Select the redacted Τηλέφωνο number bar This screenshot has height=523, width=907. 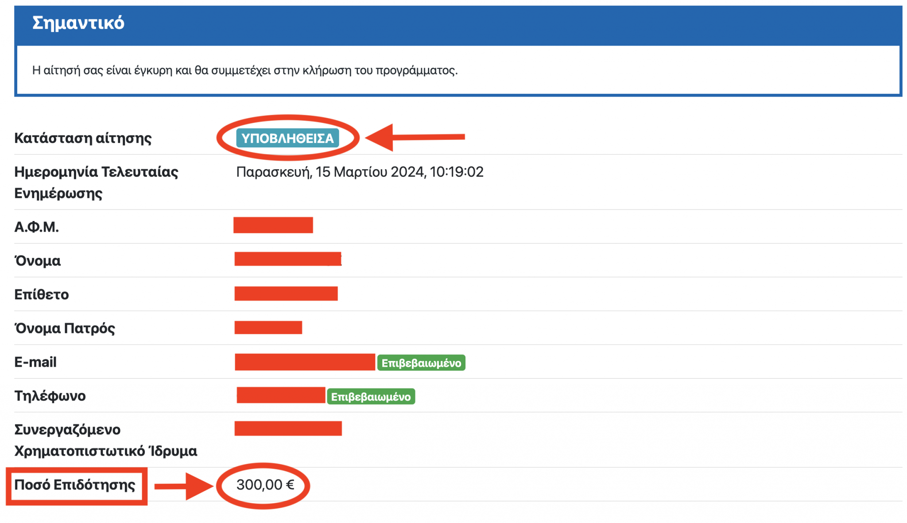click(x=281, y=396)
